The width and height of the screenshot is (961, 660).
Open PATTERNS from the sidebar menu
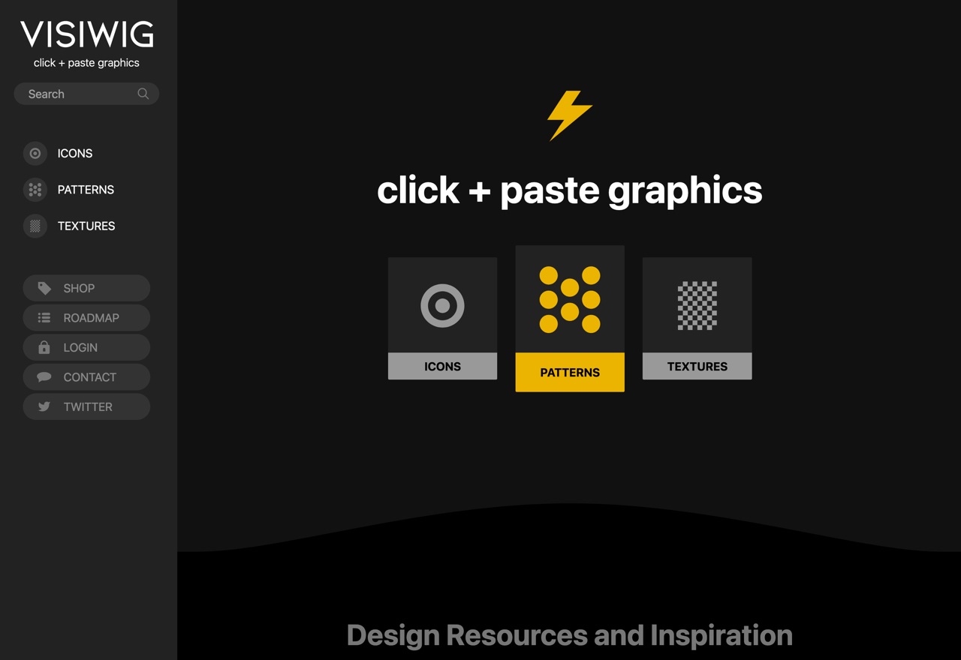(x=86, y=190)
